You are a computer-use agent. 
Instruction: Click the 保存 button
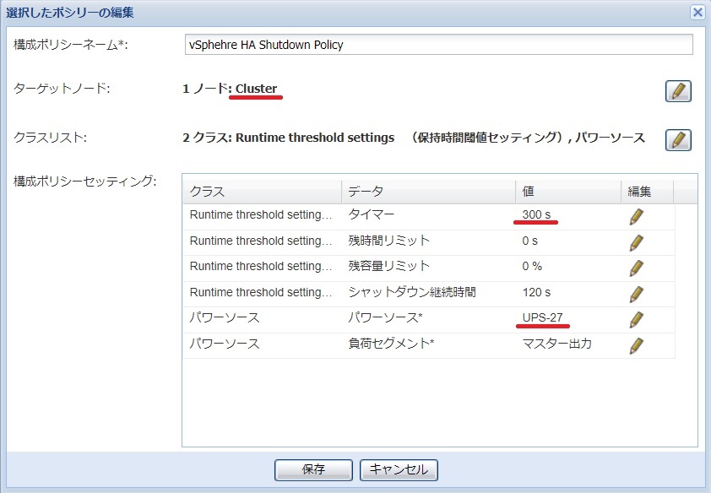coord(313,470)
